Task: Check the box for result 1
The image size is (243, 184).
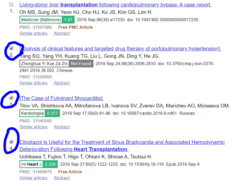Action: [x=11, y=4]
